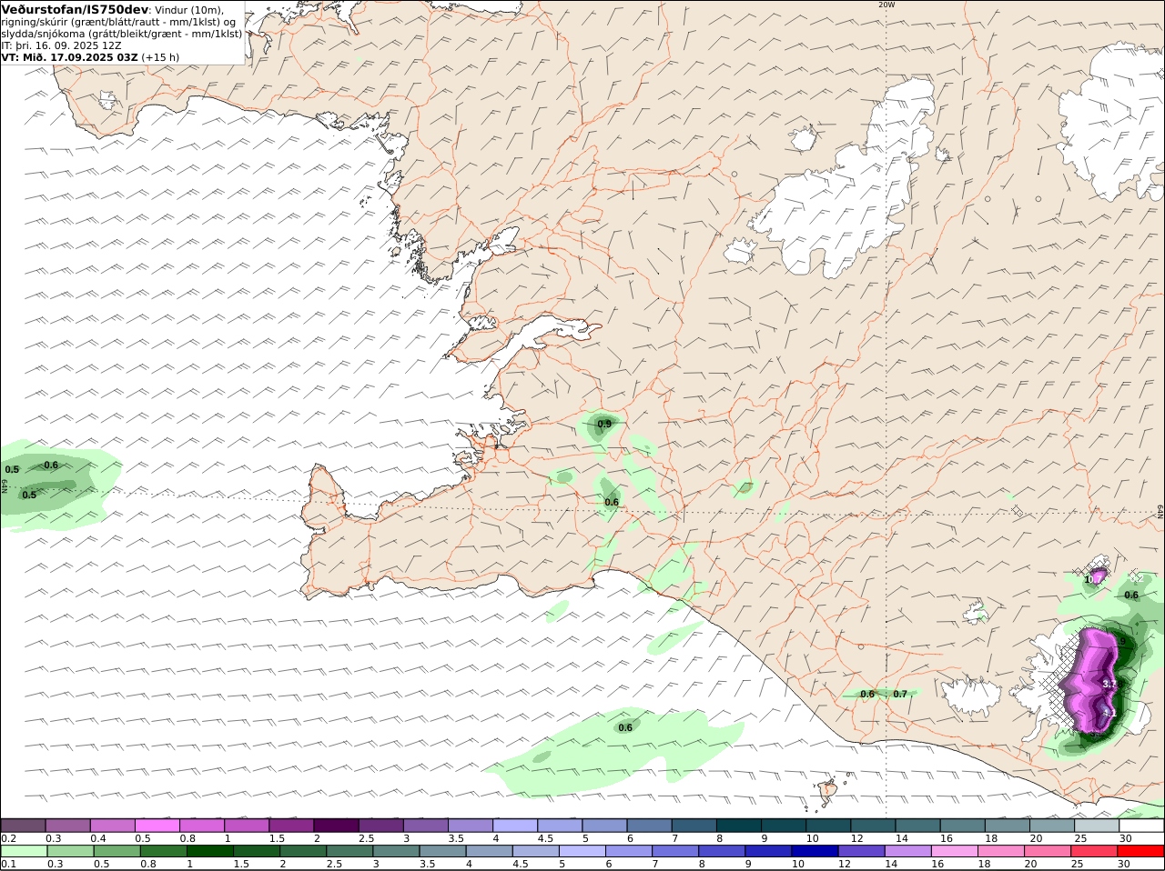The height and width of the screenshot is (871, 1165).
Task: Select the lower legend swatch above 4
Action: (489, 851)
